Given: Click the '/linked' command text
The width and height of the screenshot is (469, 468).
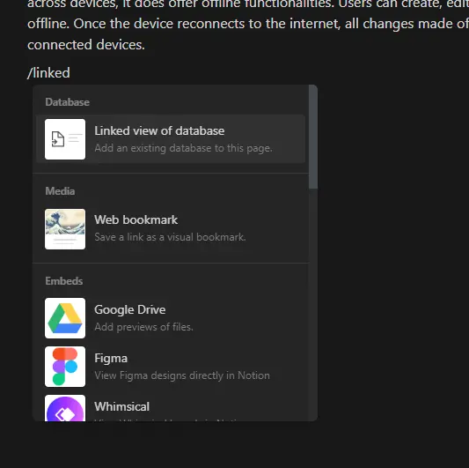Looking at the screenshot, I should (x=48, y=73).
